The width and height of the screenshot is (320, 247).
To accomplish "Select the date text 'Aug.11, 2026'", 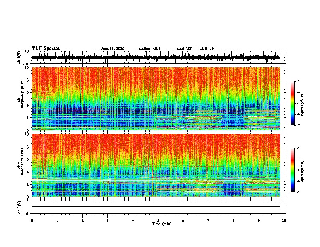I will pos(113,48).
